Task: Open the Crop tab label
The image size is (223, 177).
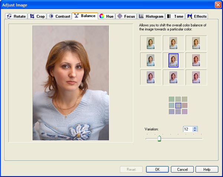Action: coord(41,16)
